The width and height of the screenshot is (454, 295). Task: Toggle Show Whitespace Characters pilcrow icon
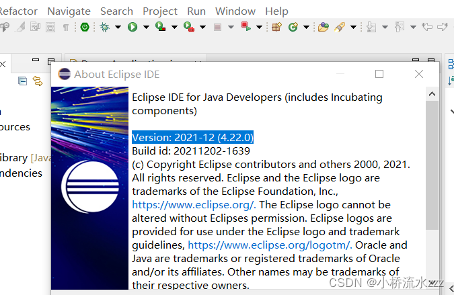click(66, 28)
